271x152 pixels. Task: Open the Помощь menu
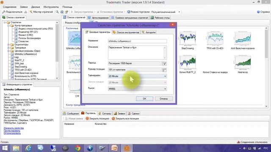point(67,7)
